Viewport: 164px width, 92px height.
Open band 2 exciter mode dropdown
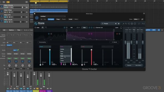(x=66, y=47)
